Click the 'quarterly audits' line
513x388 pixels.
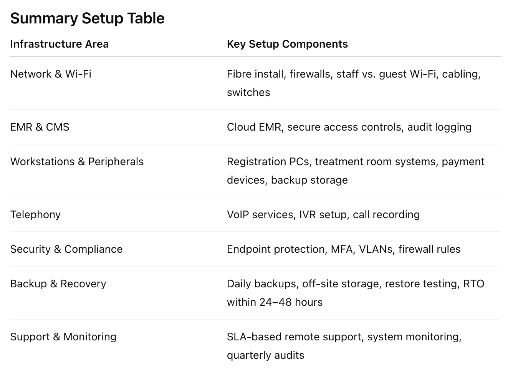pyautogui.click(x=265, y=355)
